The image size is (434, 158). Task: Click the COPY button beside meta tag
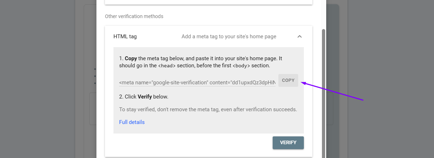[x=288, y=80]
